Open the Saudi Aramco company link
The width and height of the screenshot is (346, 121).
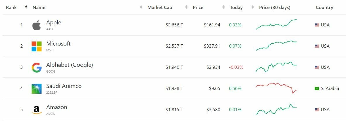[x=64, y=86]
